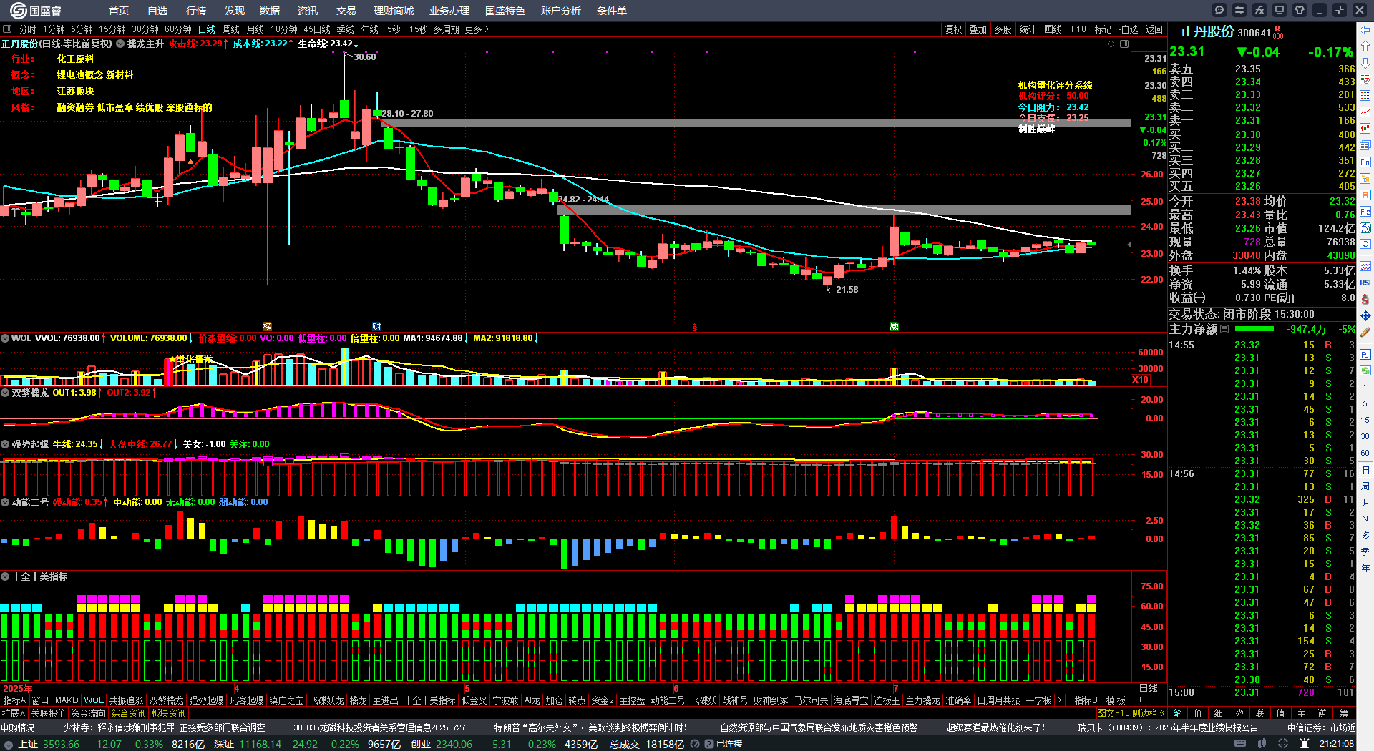Image resolution: width=1374 pixels, height=751 pixels.
Task: Open the line chart icon in right sidebar
Action: pyautogui.click(x=1365, y=112)
